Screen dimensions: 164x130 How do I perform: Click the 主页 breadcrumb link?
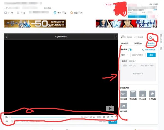[x=6, y=8]
